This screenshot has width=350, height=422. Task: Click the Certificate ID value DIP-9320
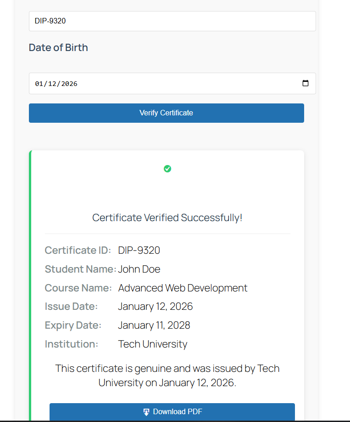[139, 250]
